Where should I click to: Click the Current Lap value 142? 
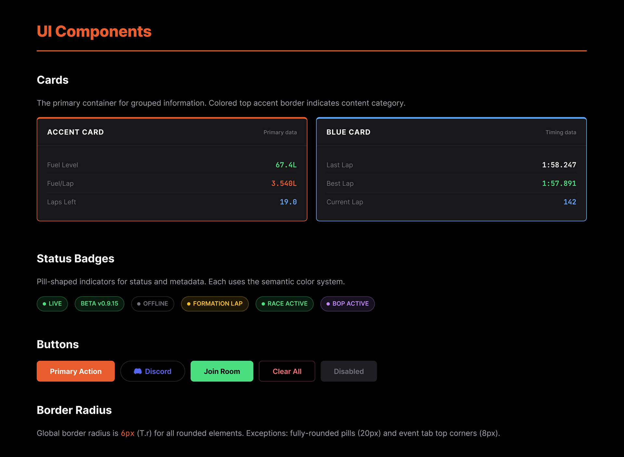569,202
